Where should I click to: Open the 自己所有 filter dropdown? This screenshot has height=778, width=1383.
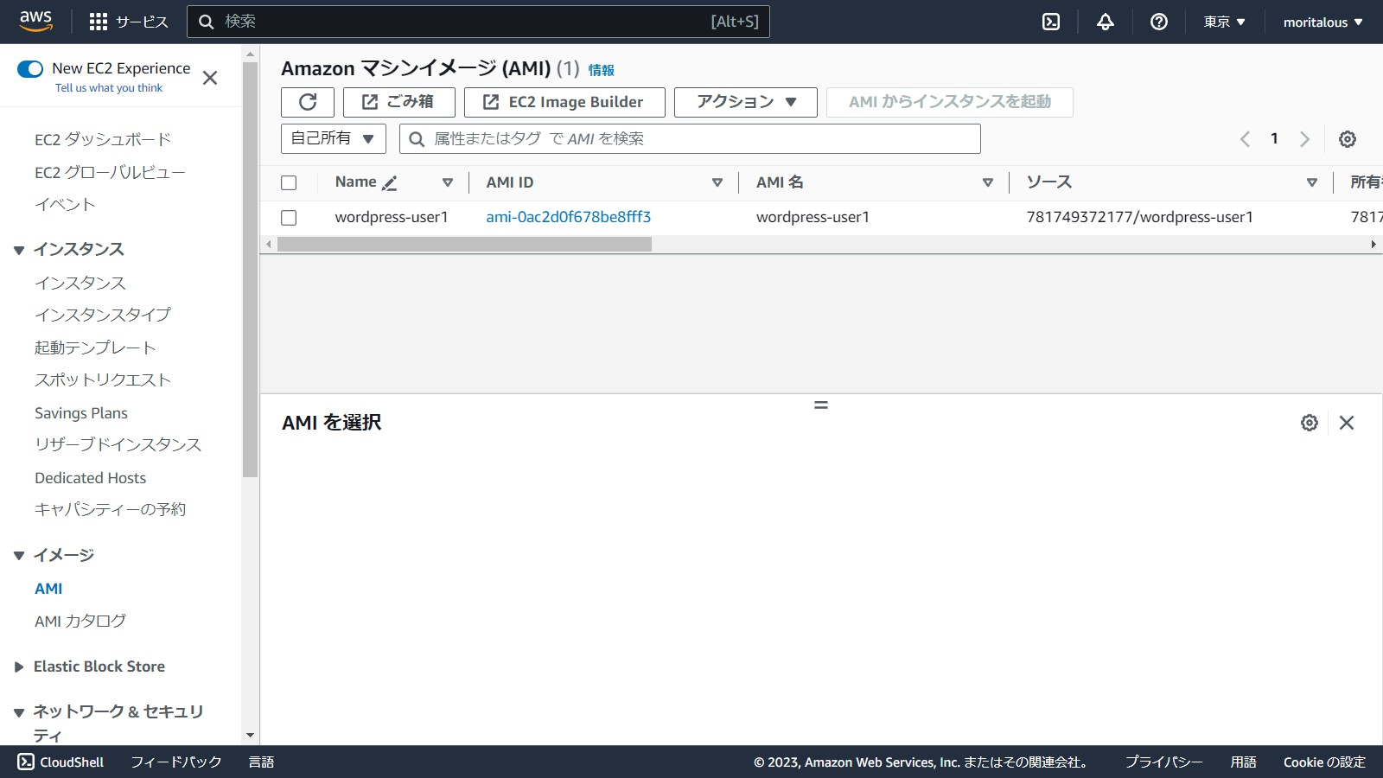coord(333,138)
